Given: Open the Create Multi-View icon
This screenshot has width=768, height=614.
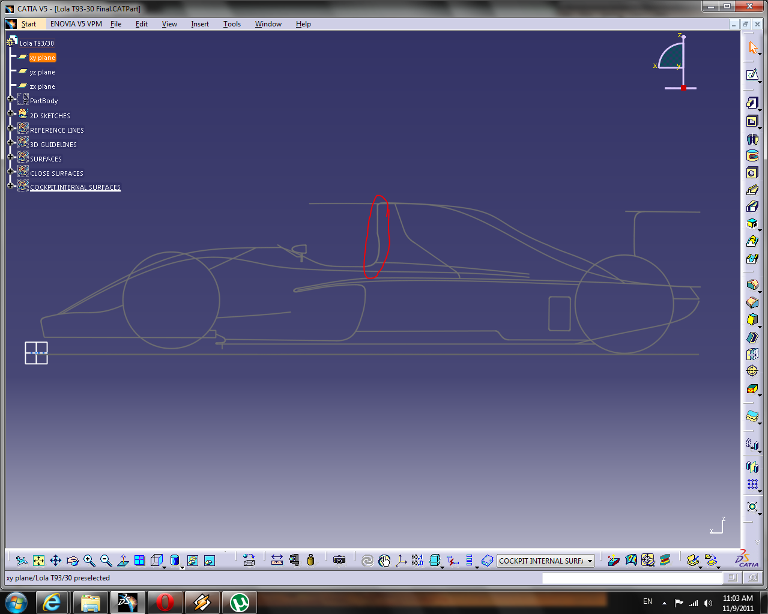Looking at the screenshot, I should [x=139, y=561].
